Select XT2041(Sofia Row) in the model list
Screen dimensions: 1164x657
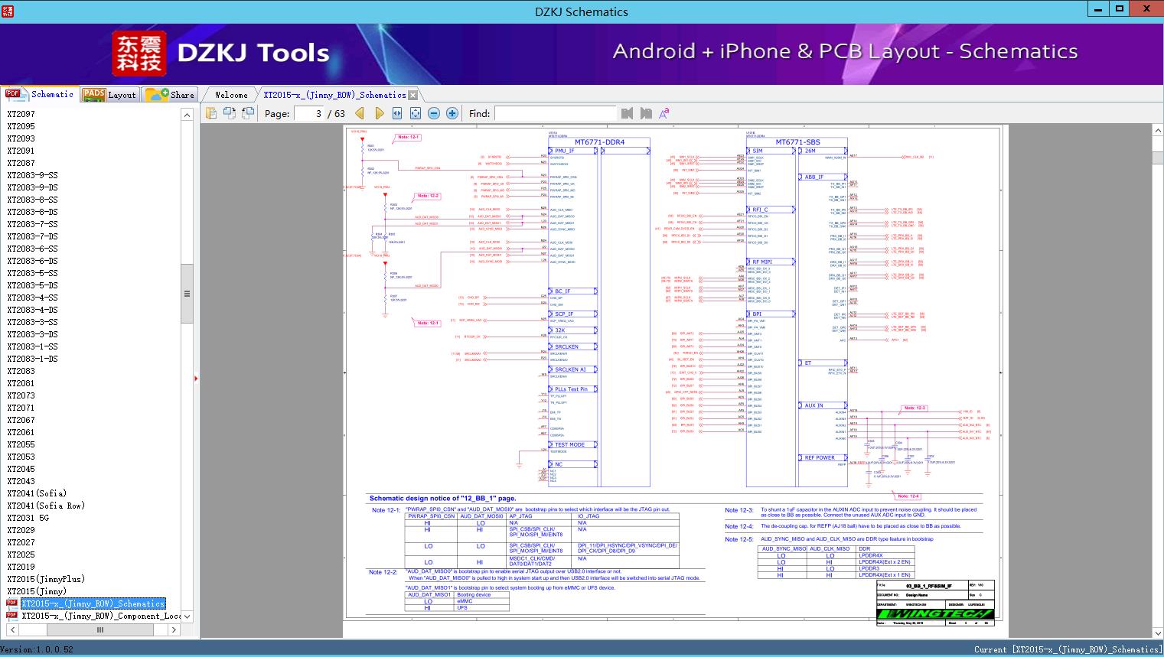(x=46, y=506)
